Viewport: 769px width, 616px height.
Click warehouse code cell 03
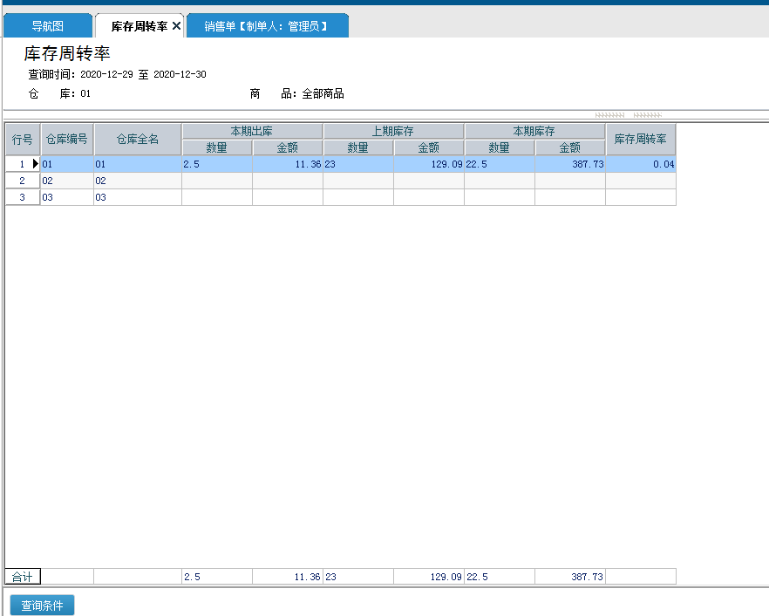(x=66, y=197)
